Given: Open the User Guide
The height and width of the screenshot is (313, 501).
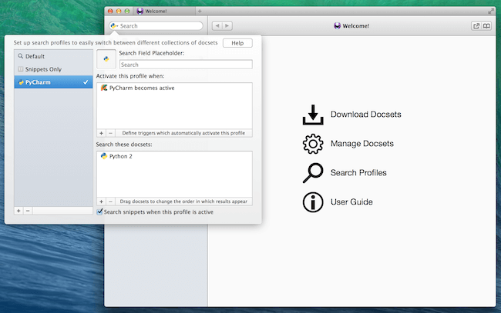Looking at the screenshot, I should (351, 202).
